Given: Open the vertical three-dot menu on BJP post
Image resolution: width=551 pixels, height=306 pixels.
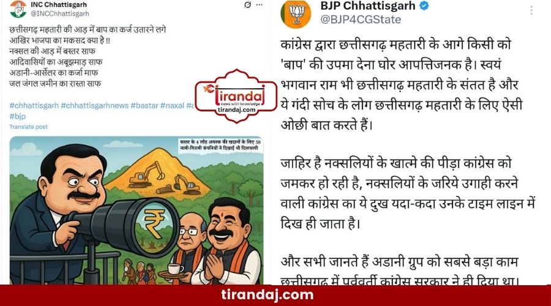Looking at the screenshot, I should click(531, 10).
